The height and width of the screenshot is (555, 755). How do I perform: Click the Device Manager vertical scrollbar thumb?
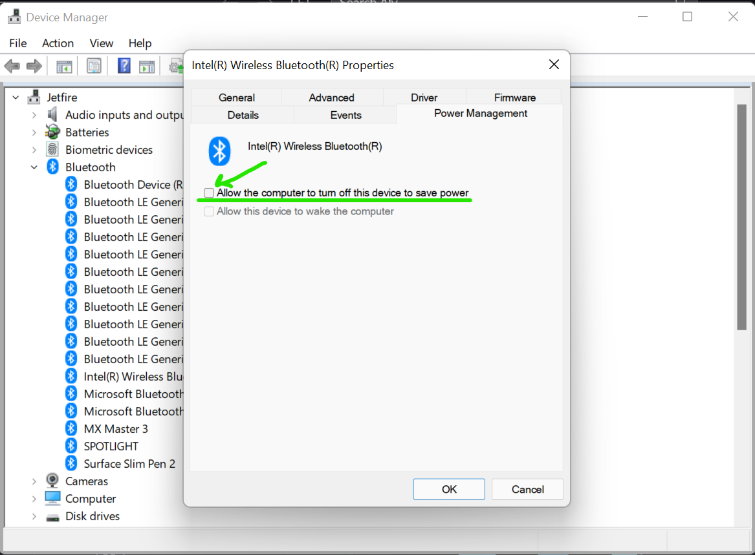(741, 217)
